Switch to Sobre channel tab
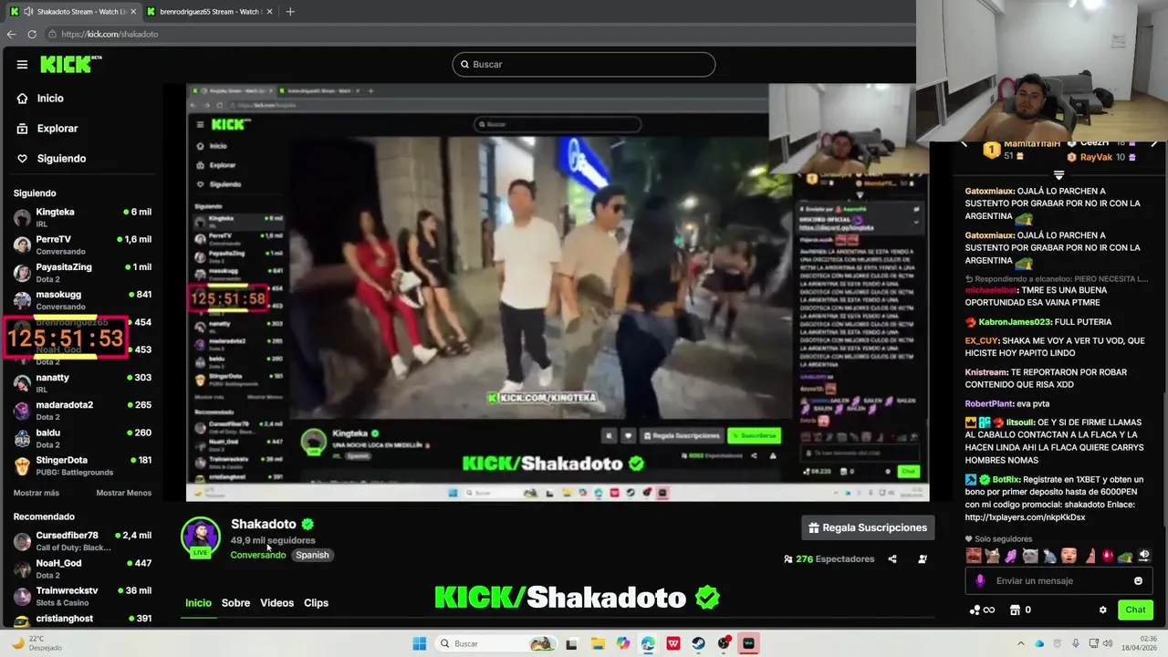This screenshot has width=1168, height=657. tap(235, 603)
